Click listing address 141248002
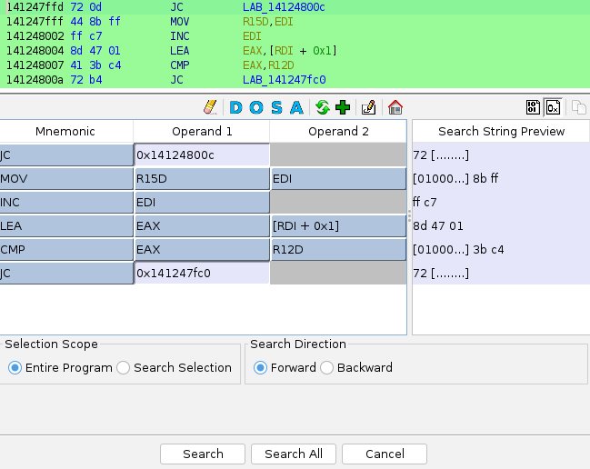Viewport: 590px width, 469px height. 35,36
